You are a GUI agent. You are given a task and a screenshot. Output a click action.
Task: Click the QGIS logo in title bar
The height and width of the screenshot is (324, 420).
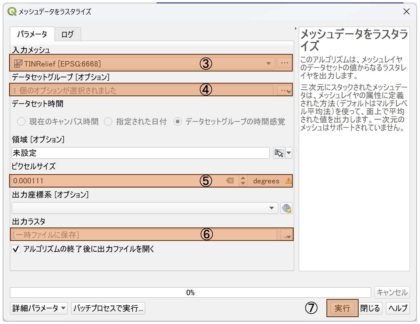tap(12, 12)
